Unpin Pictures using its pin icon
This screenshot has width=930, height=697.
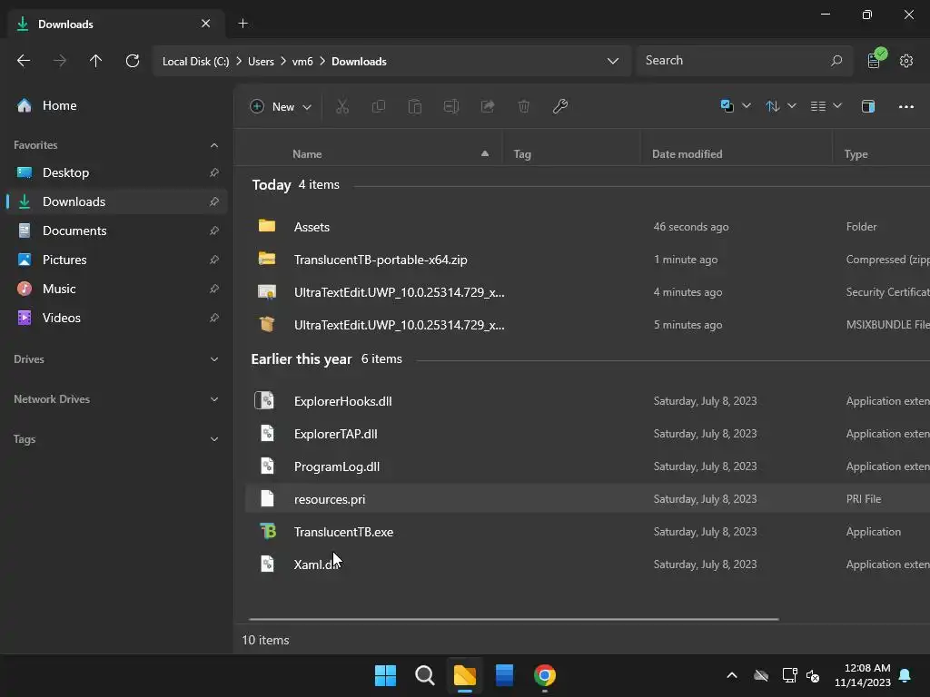214,260
